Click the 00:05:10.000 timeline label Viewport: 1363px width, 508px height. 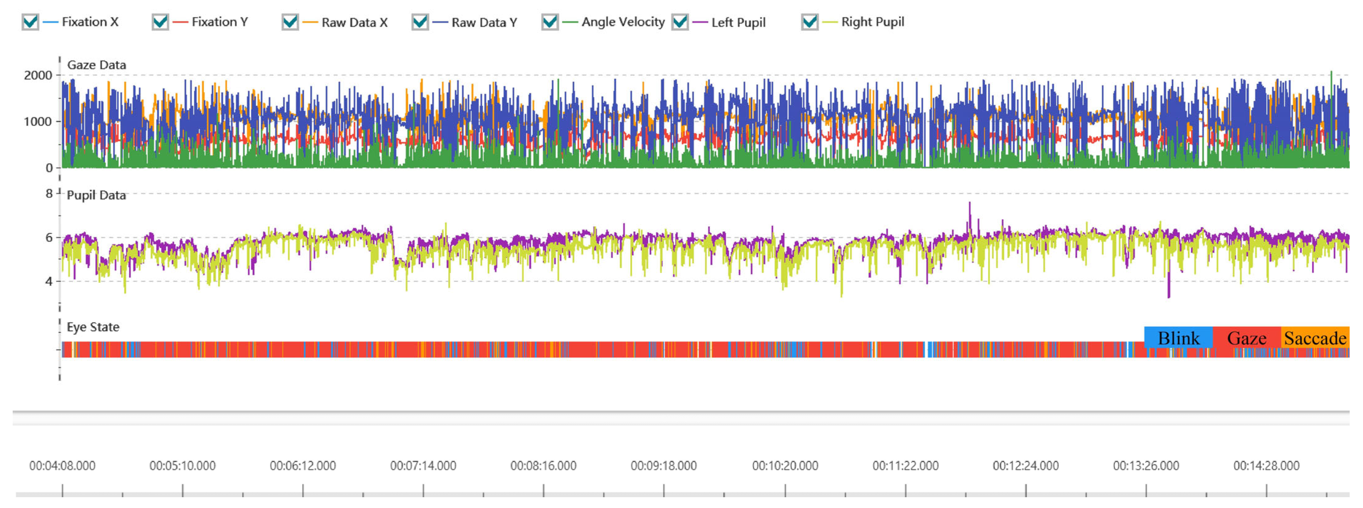click(x=182, y=466)
